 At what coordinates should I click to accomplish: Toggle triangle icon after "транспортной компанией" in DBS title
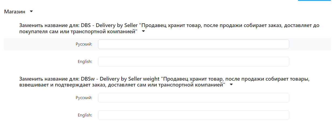tap(143, 31)
